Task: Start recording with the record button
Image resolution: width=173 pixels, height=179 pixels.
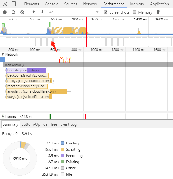Action: coord(5,12)
